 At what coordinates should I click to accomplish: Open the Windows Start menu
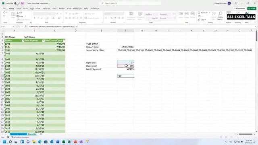click(4, 142)
